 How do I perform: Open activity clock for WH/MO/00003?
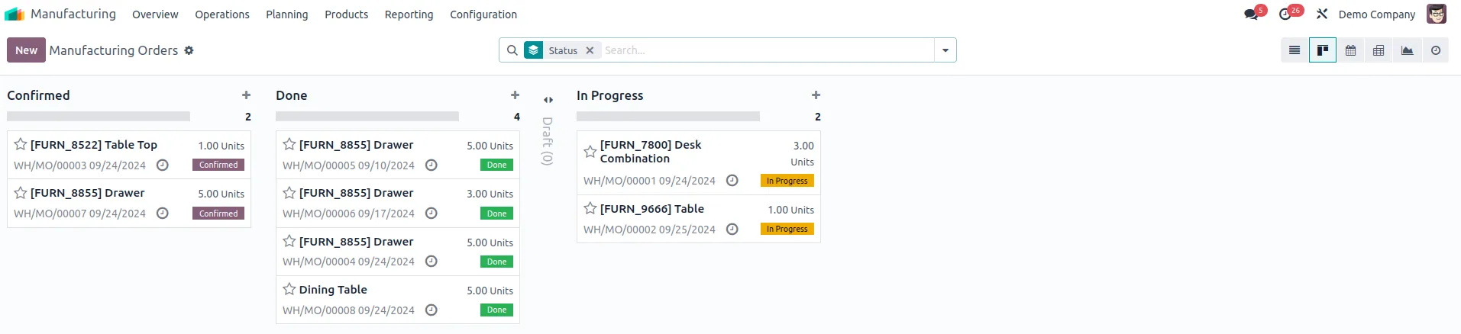[x=162, y=165]
